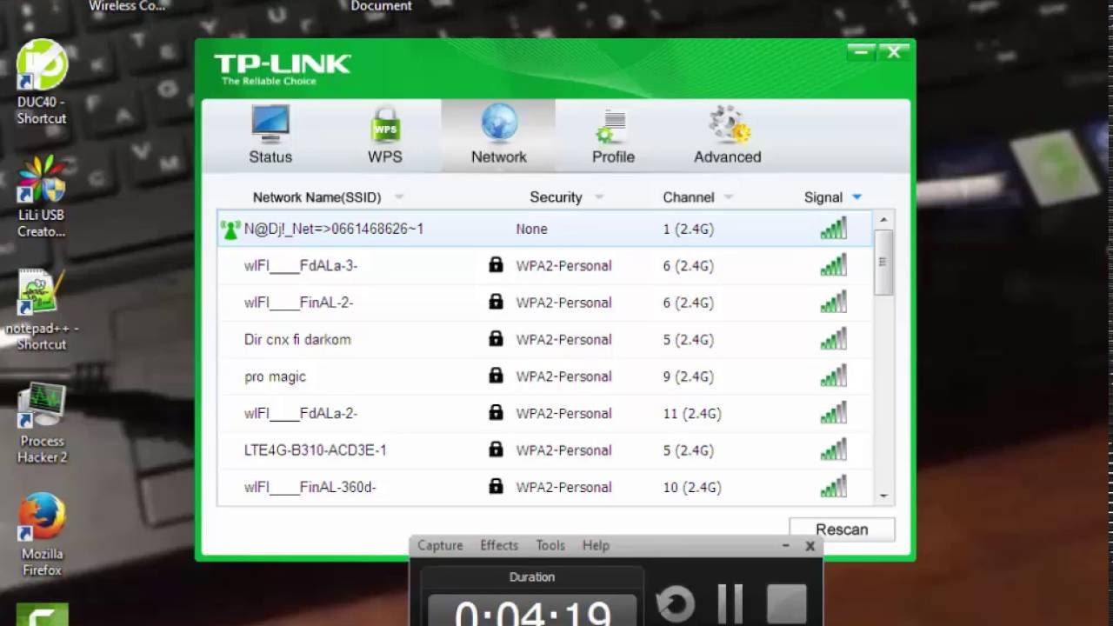
Task: Click the Network Name(SSID) column header
Action: click(317, 197)
